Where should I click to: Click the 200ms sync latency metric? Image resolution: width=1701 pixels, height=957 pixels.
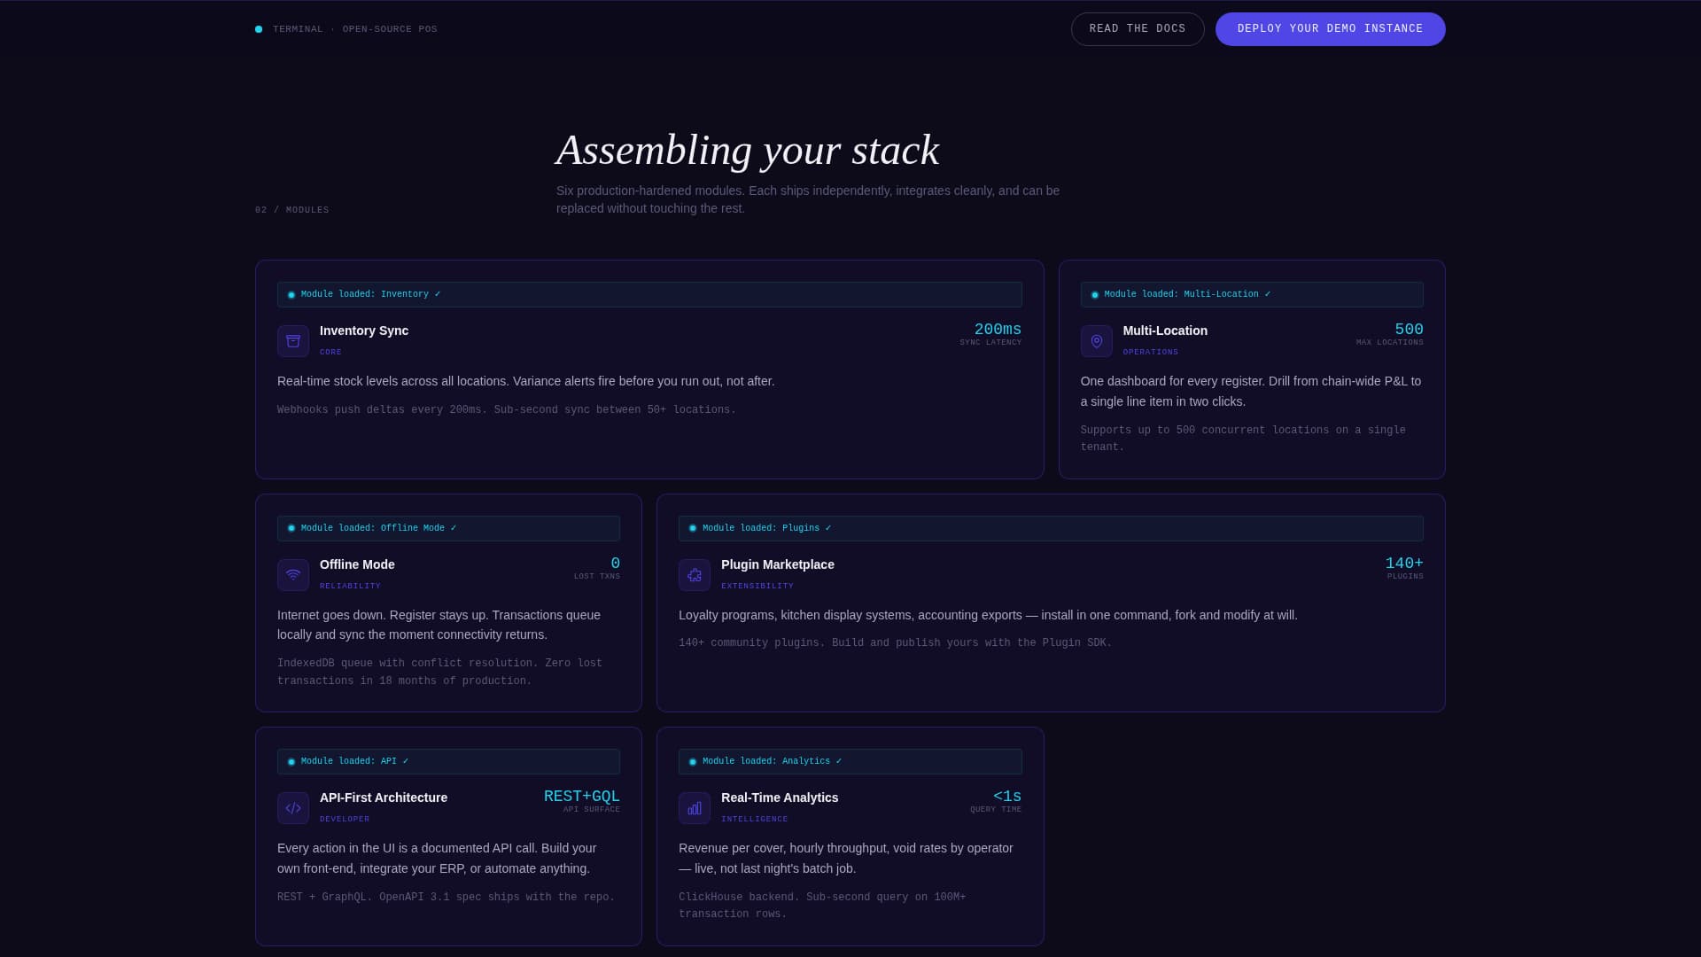pos(997,329)
